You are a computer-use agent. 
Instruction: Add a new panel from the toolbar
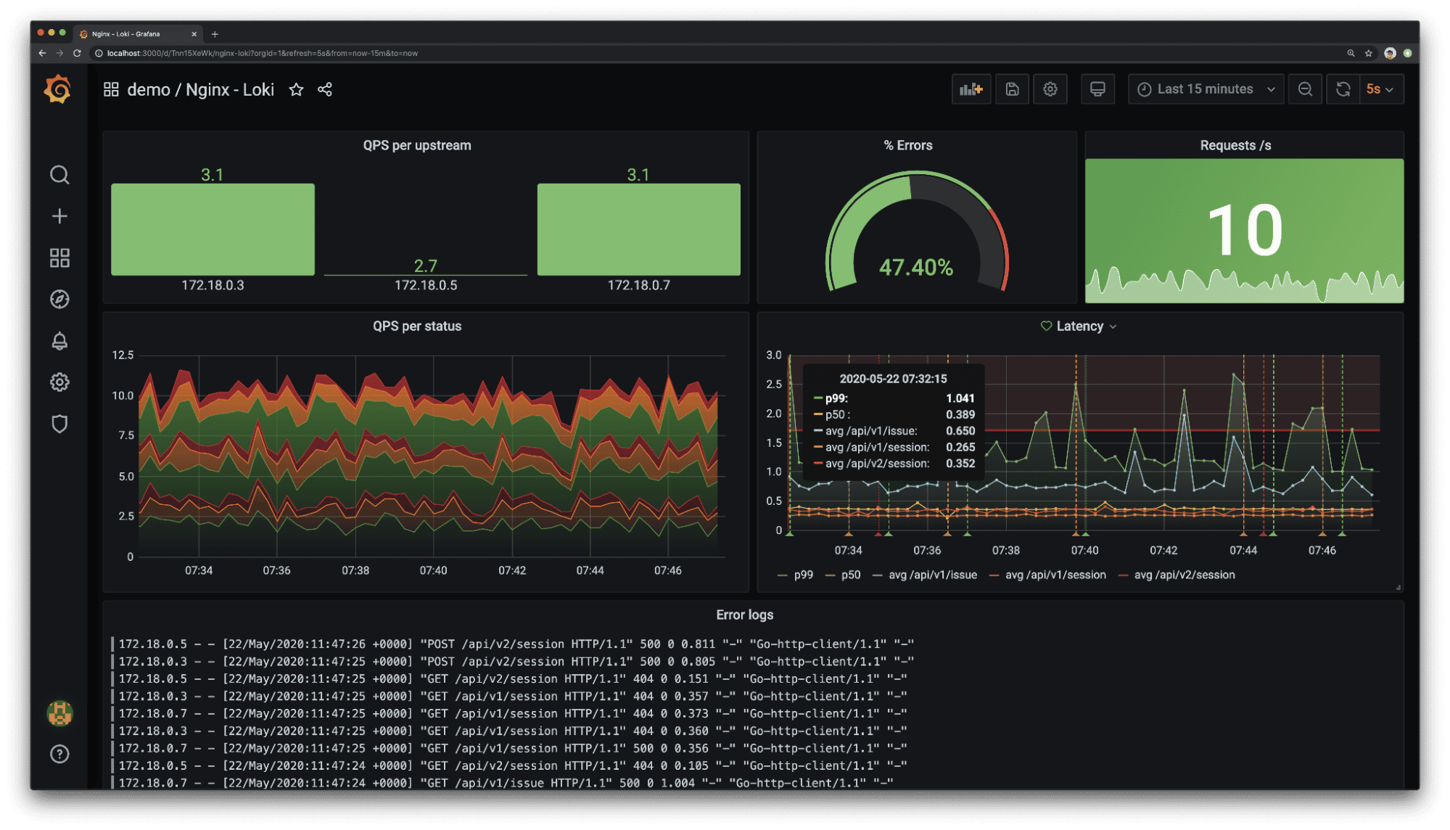coord(971,89)
